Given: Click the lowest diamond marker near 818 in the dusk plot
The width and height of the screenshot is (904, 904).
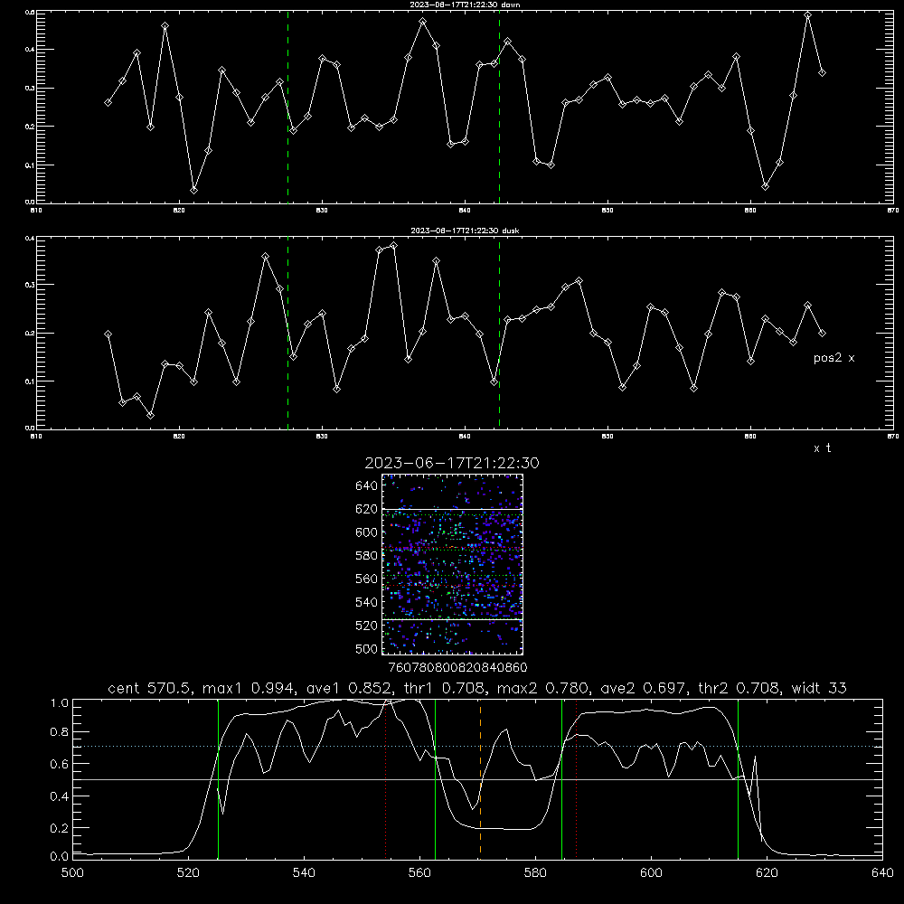Looking at the screenshot, I should pos(150,415).
